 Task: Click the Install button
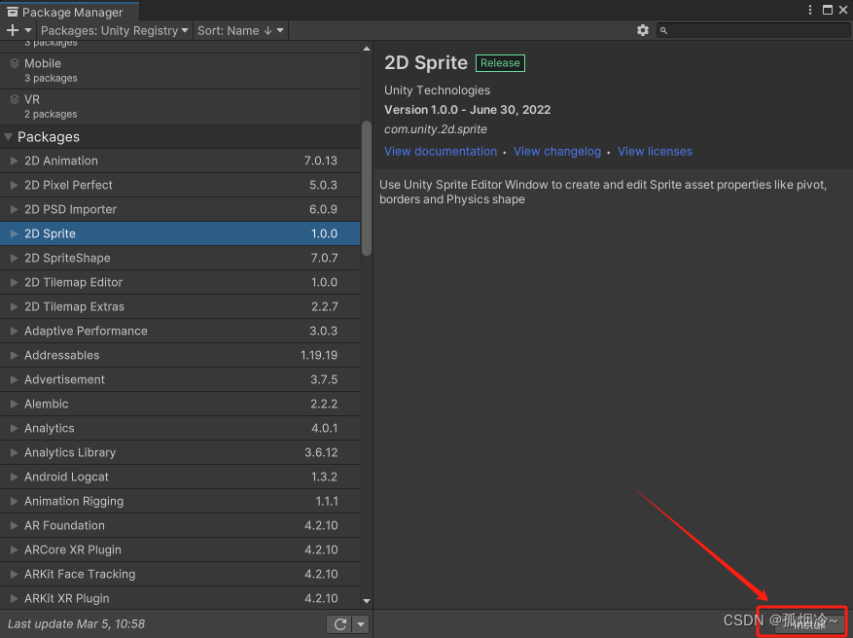point(809,624)
